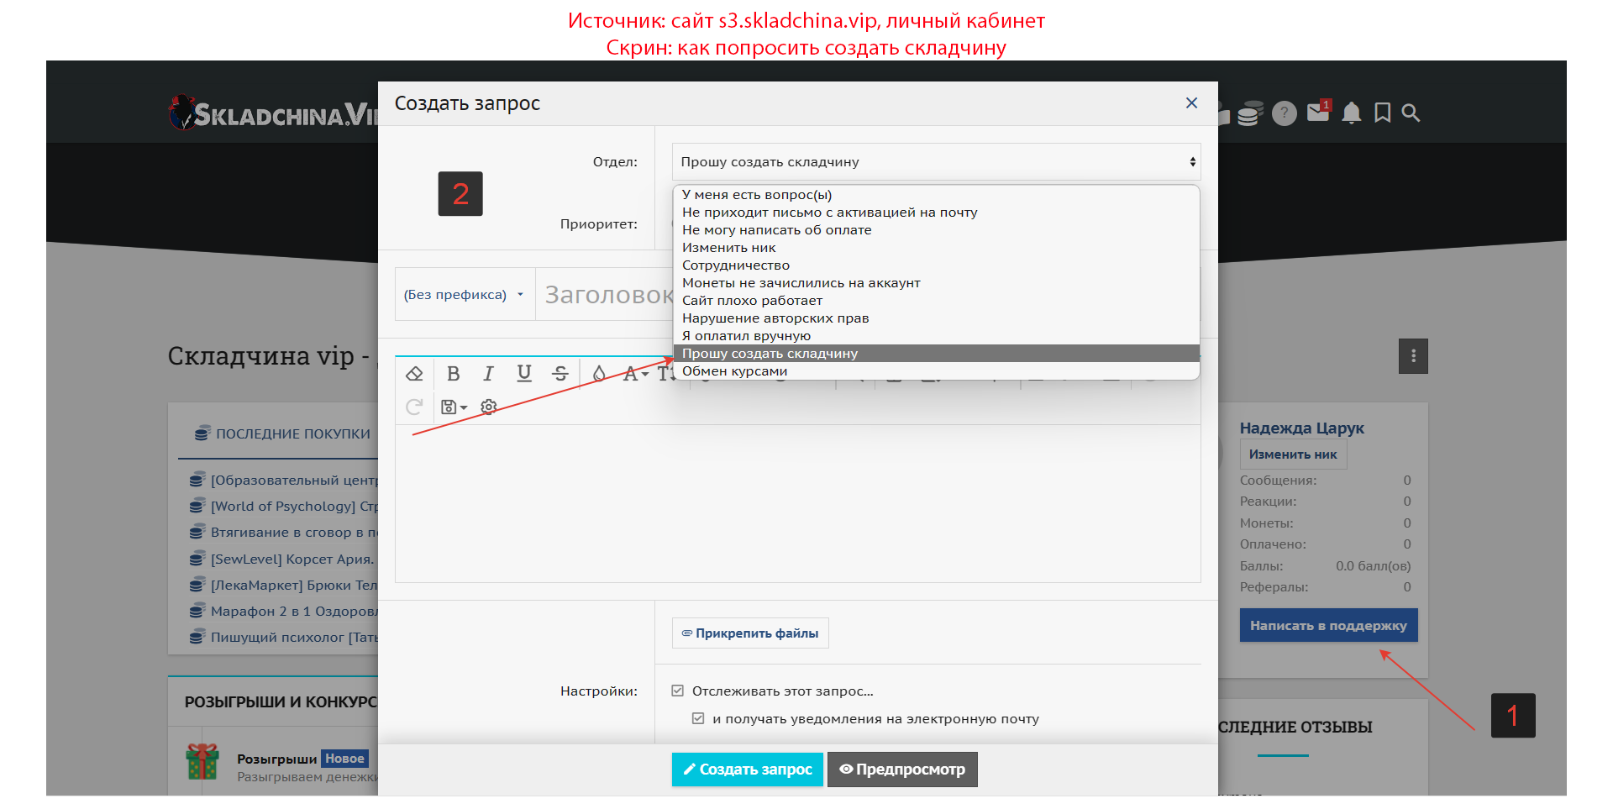Open Надежда Царук profile link
Image resolution: width=1613 pixels, height=809 pixels.
click(x=1301, y=428)
